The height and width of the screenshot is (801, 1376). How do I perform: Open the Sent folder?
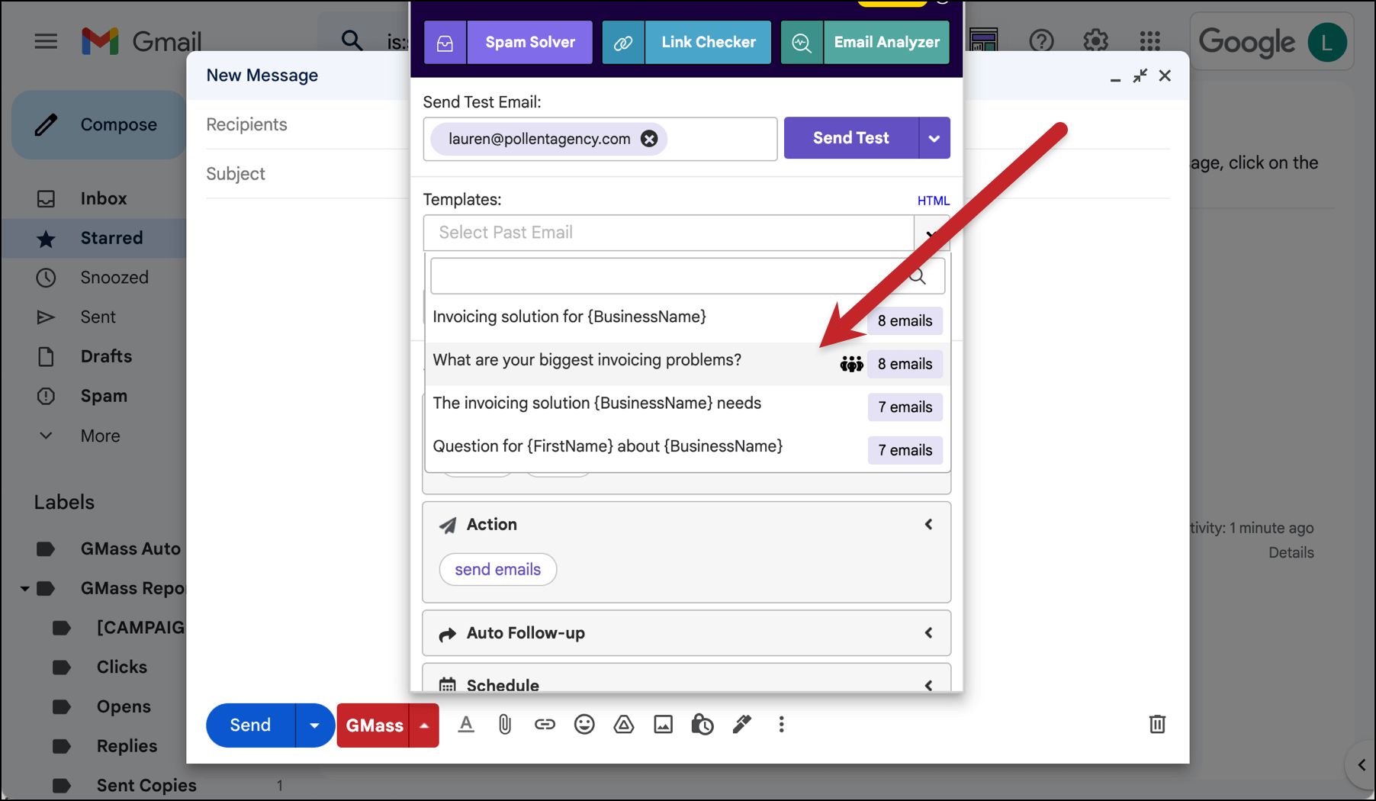tap(99, 317)
